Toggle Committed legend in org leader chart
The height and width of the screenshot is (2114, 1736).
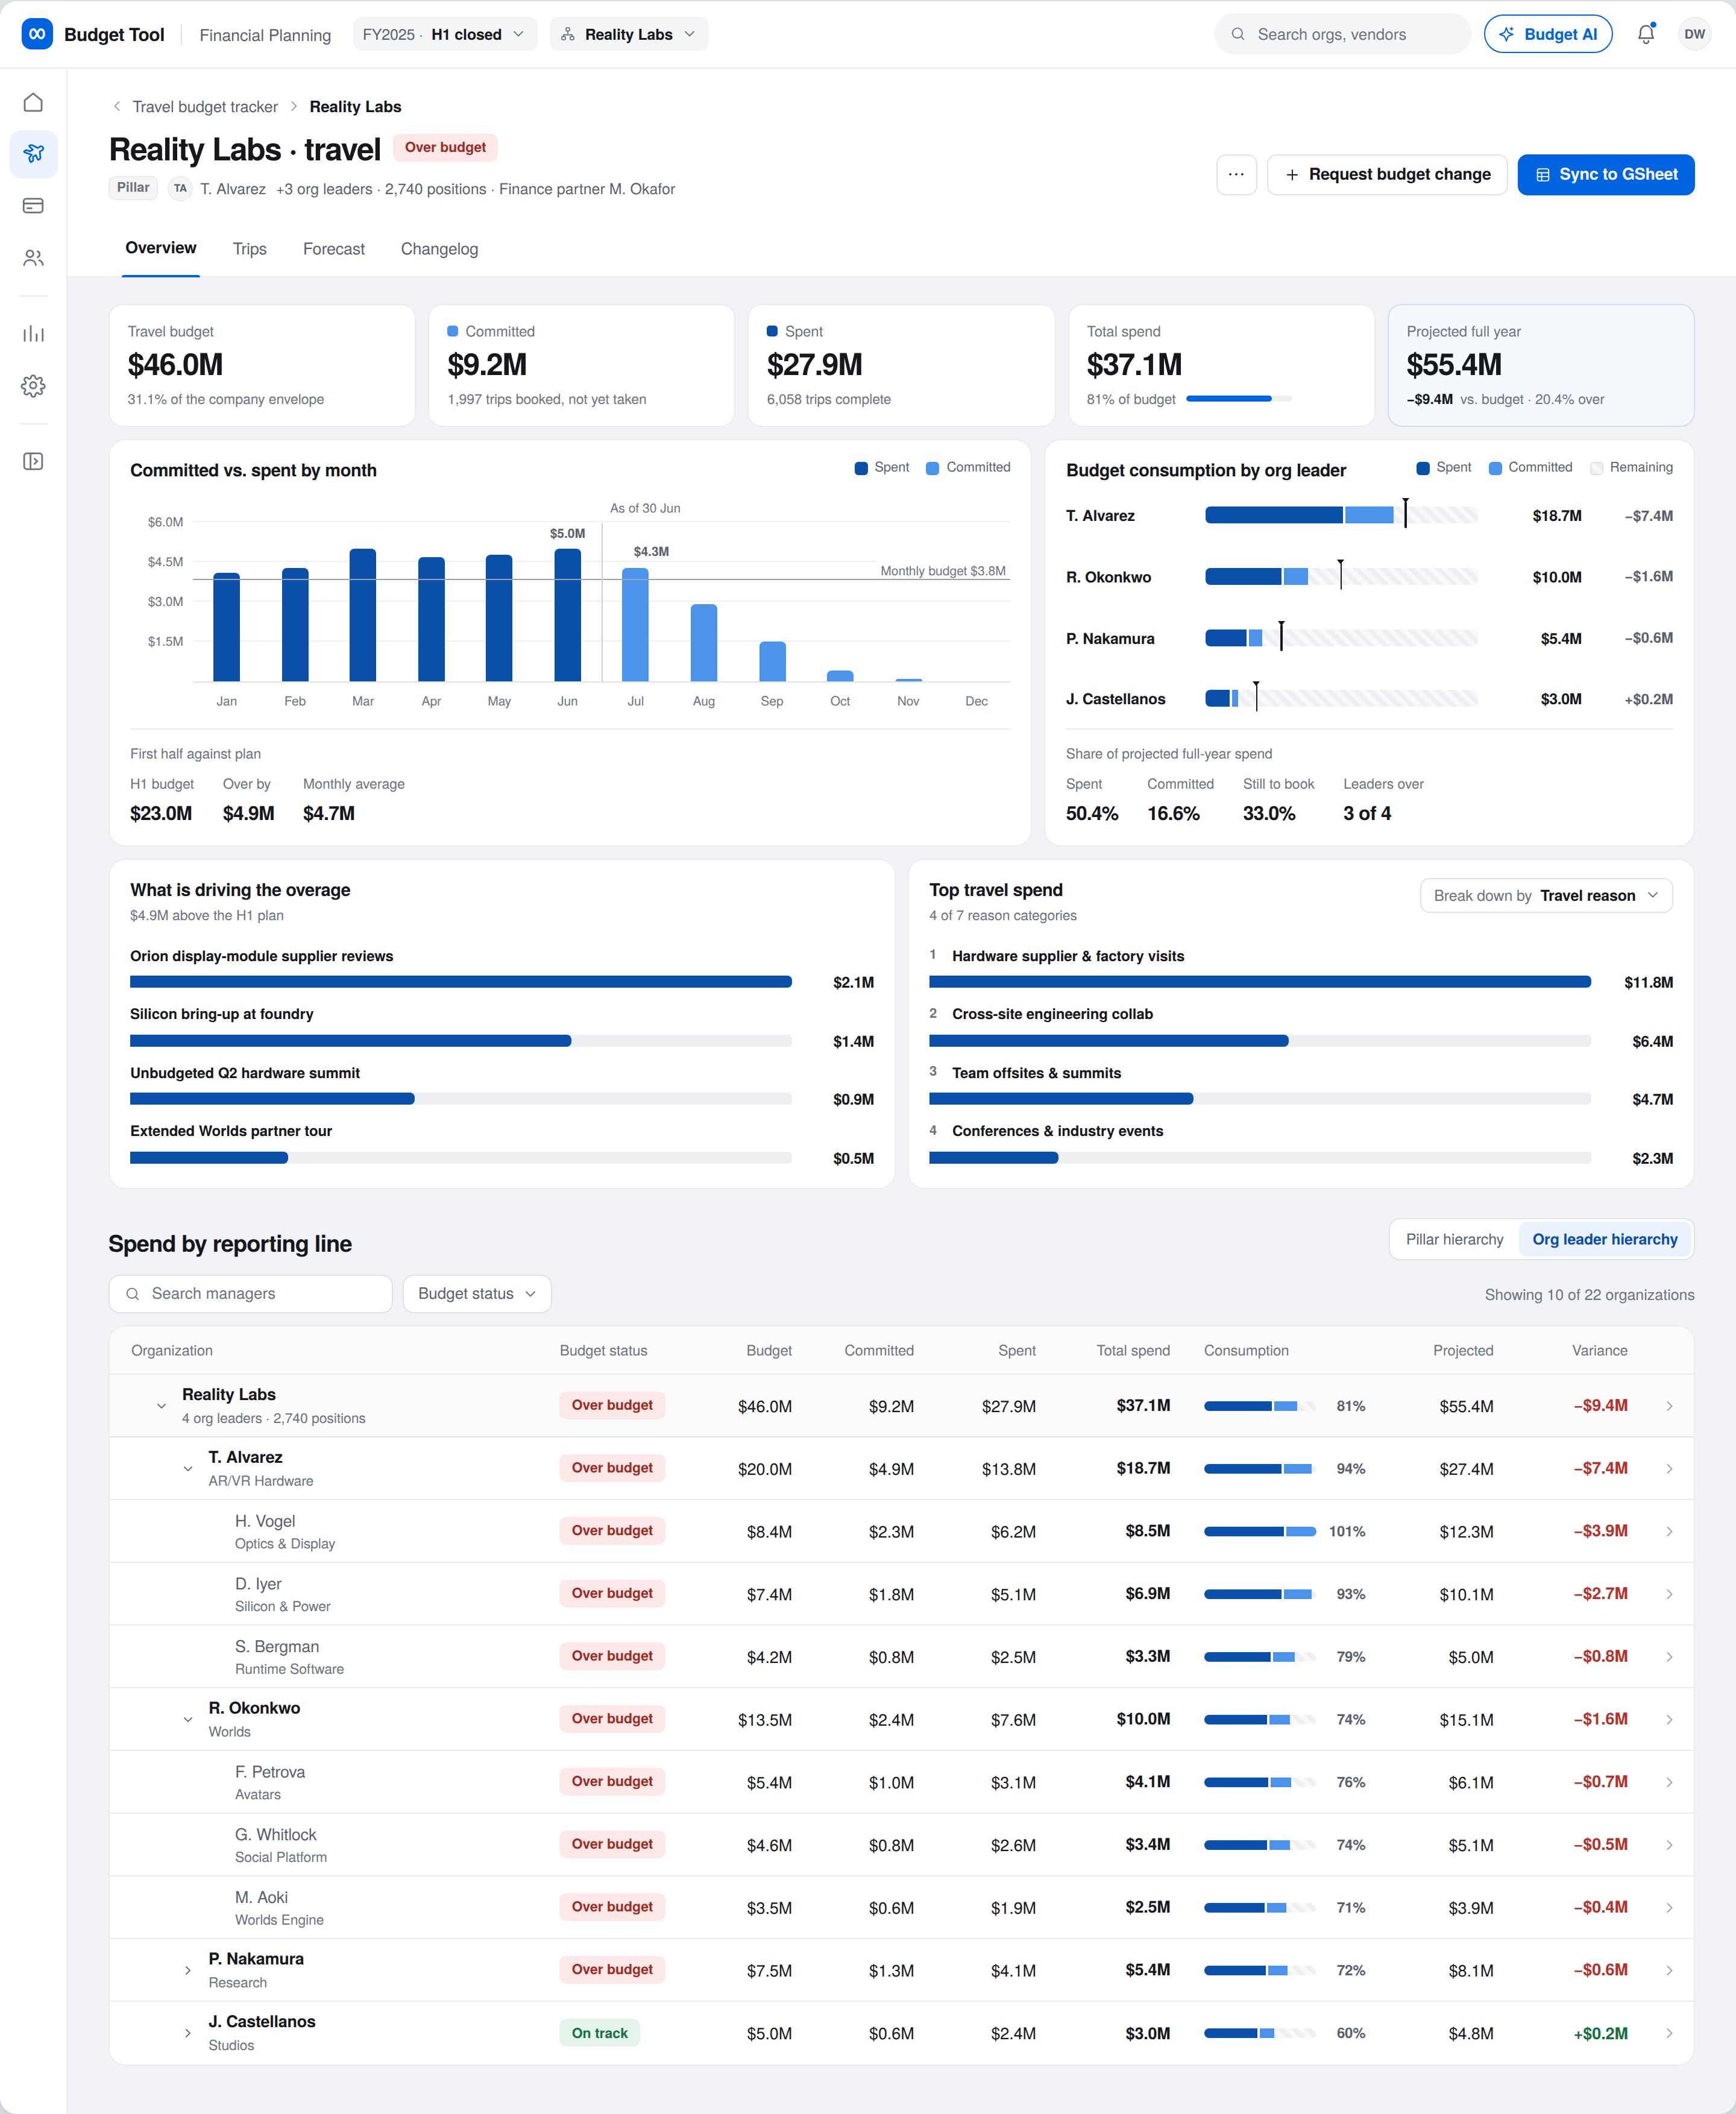[x=1530, y=467]
